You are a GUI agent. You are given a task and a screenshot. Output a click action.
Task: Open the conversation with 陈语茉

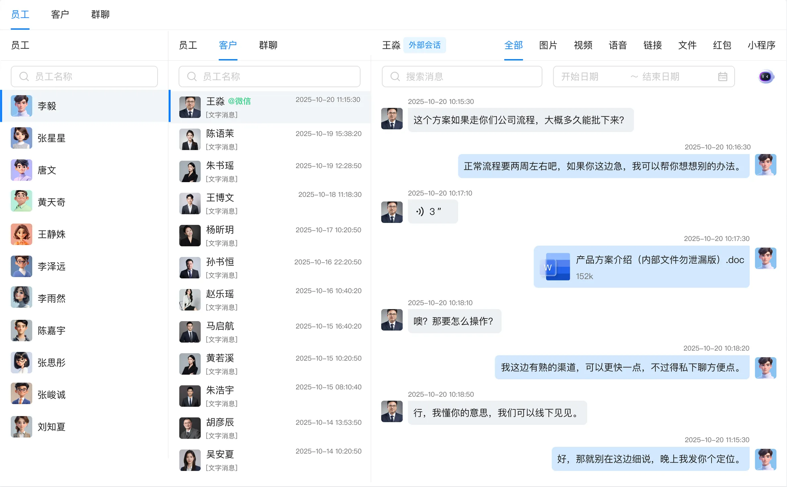(271, 139)
